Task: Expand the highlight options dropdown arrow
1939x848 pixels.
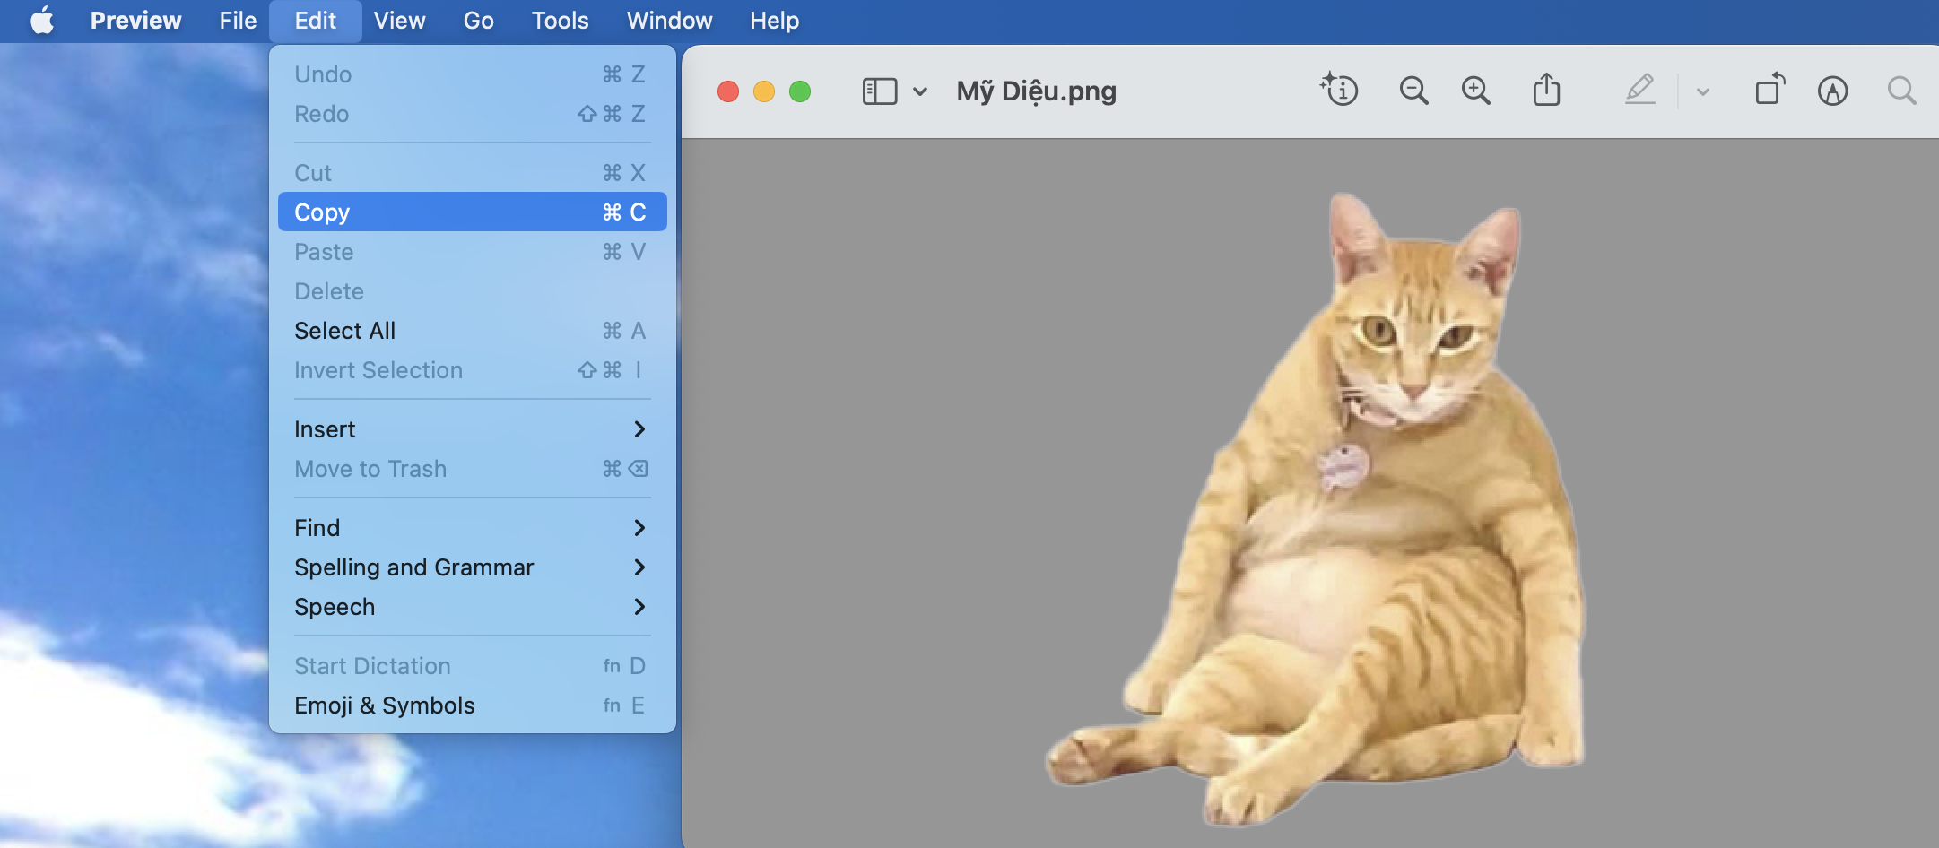Action: pyautogui.click(x=1703, y=91)
